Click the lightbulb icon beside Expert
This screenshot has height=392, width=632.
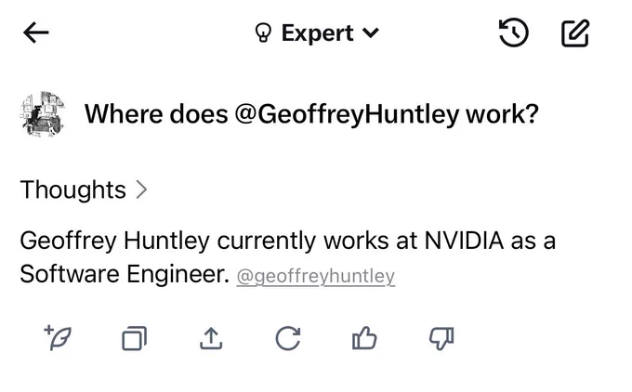264,33
